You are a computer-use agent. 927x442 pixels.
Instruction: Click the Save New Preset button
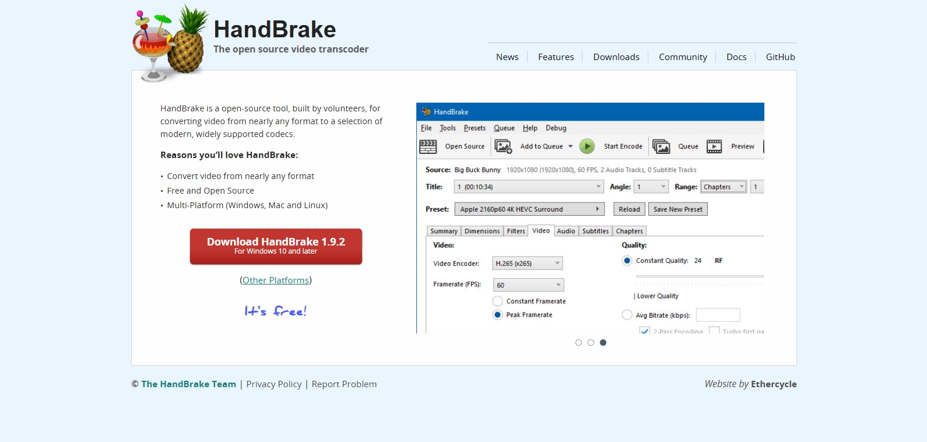678,209
